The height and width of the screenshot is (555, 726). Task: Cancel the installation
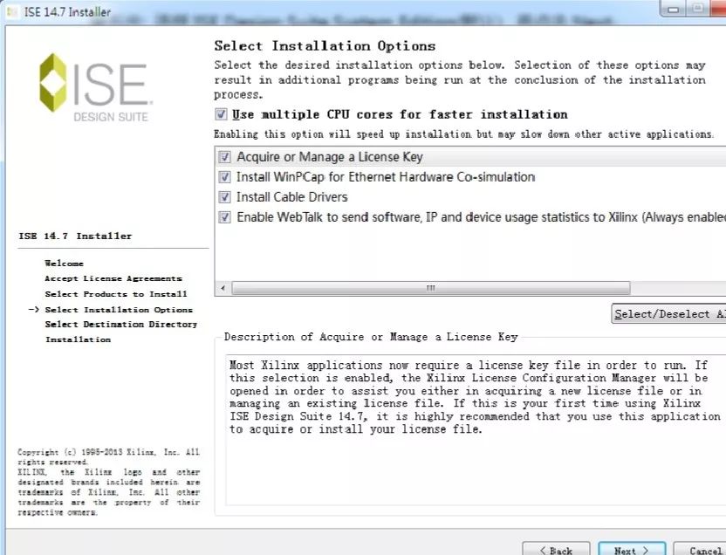point(700,550)
